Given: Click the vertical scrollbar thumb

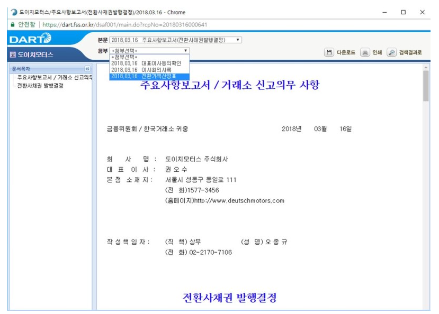Looking at the screenshot, I should [x=426, y=86].
